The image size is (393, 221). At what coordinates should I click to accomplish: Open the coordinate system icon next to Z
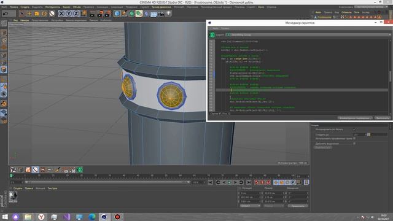tap(84, 14)
